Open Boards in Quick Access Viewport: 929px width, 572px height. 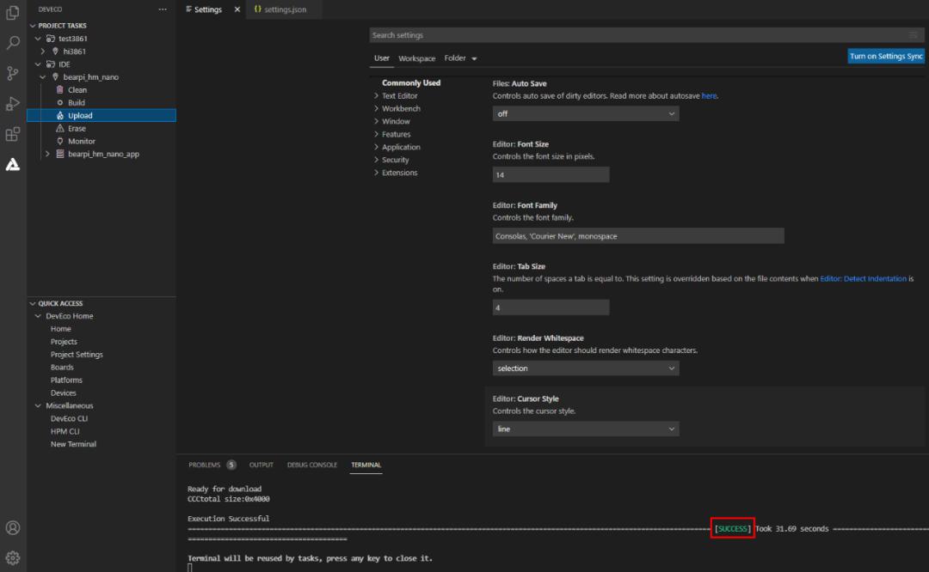tap(62, 368)
